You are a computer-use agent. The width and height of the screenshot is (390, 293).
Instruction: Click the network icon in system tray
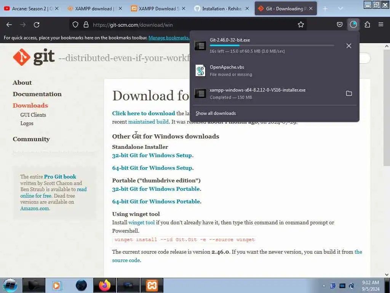pyautogui.click(x=342, y=286)
